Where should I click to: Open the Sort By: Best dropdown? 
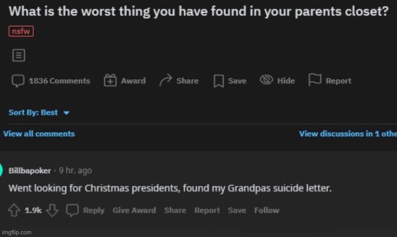[39, 112]
